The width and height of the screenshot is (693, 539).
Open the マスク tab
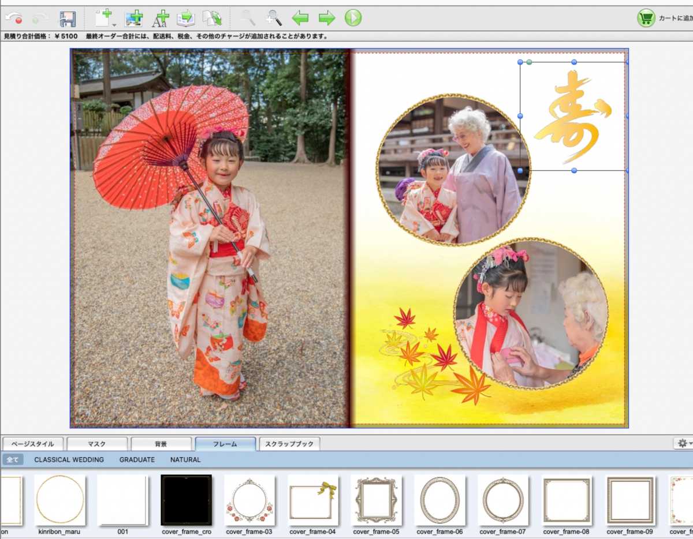96,444
